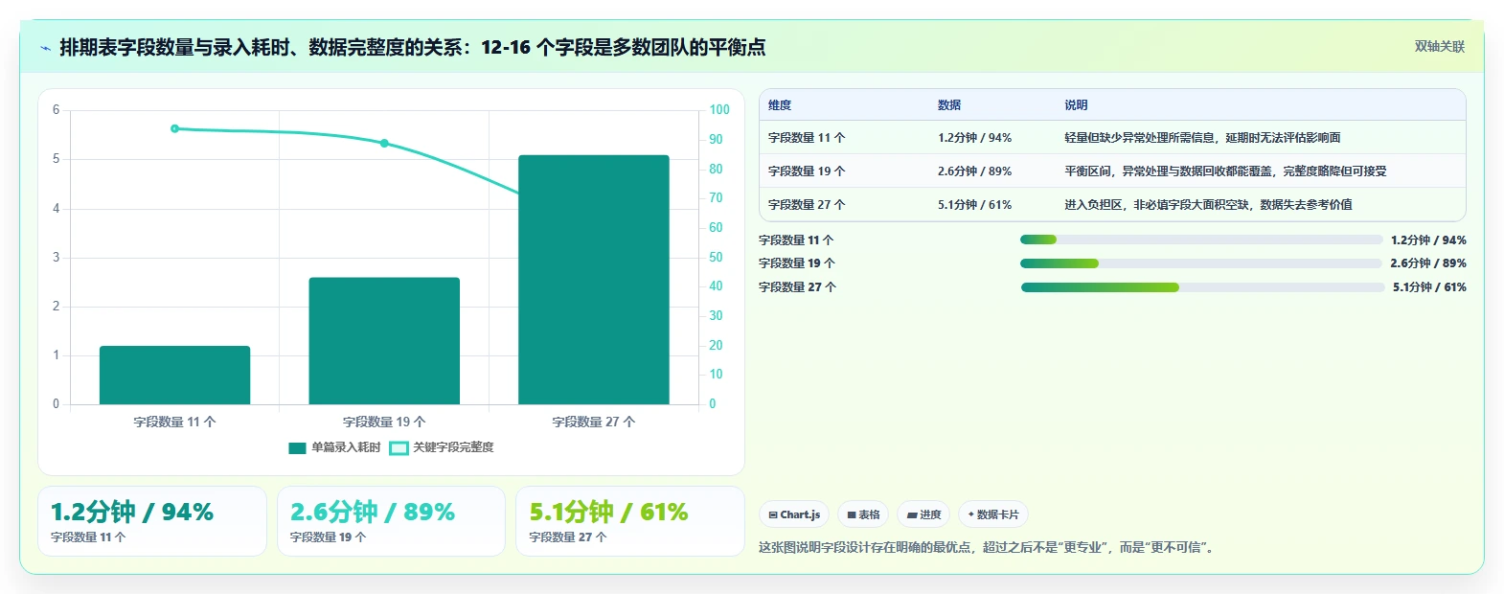Click x-axis label 字段数量 27 个
The image size is (1504, 594).
point(594,422)
